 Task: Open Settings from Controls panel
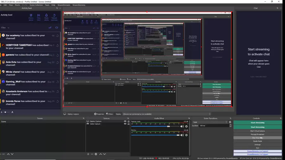(257, 145)
